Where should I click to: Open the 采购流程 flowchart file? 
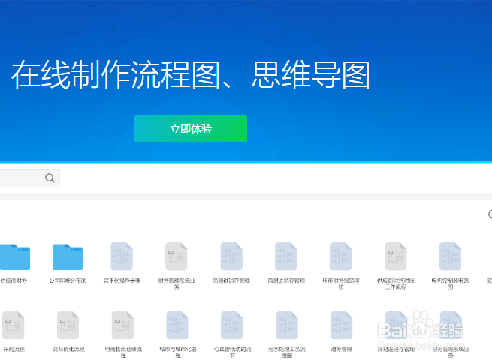point(14,325)
